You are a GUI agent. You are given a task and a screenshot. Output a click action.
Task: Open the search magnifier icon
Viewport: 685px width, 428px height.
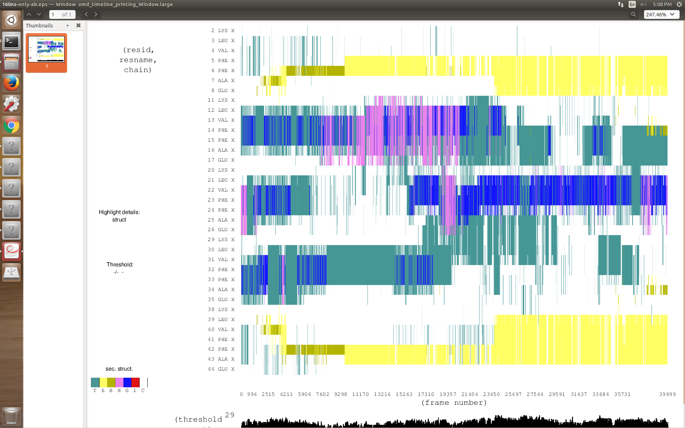point(633,14)
